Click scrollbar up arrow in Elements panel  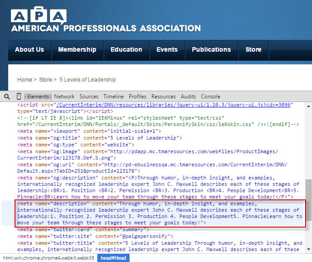click(308, 107)
